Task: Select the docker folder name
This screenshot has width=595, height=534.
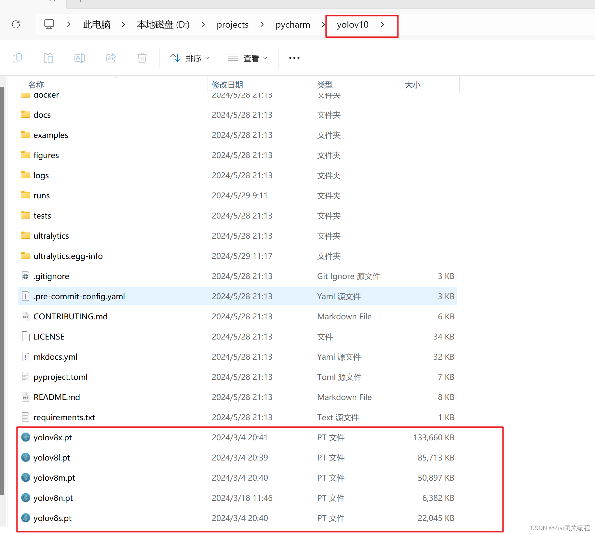Action: tap(46, 95)
